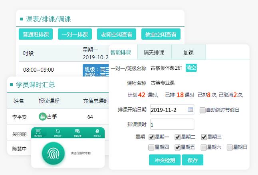Check the 星期日 checkbox
The width and height of the screenshot is (258, 175).
(x=230, y=147)
